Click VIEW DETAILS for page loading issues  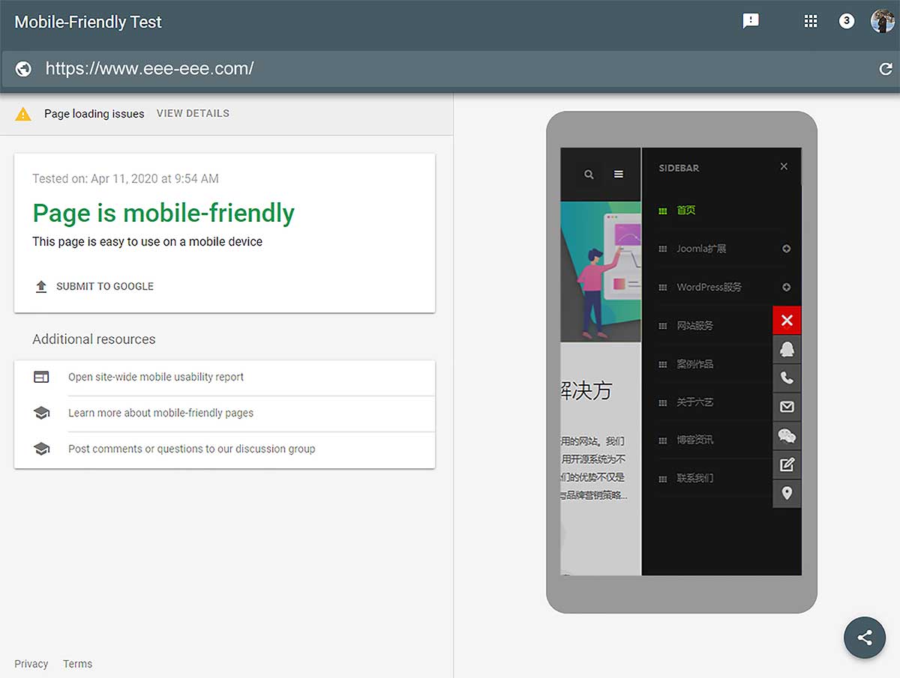point(193,114)
